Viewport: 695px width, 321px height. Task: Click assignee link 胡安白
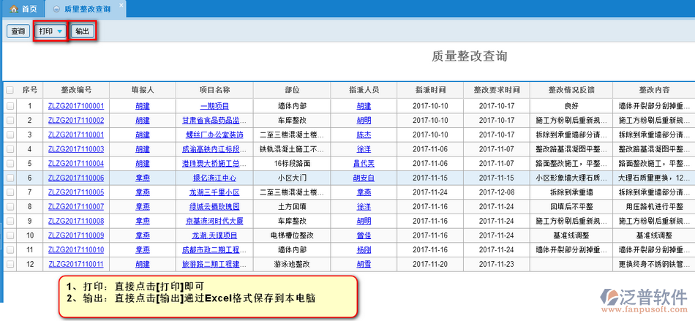pos(364,178)
